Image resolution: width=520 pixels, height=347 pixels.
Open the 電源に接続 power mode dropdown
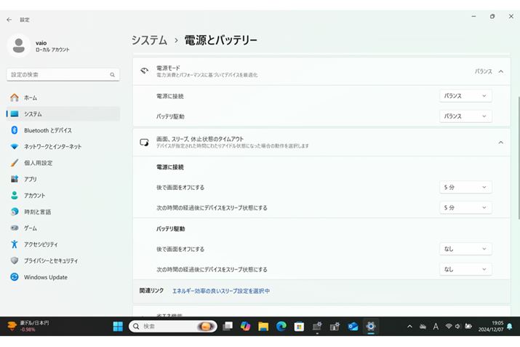point(465,96)
